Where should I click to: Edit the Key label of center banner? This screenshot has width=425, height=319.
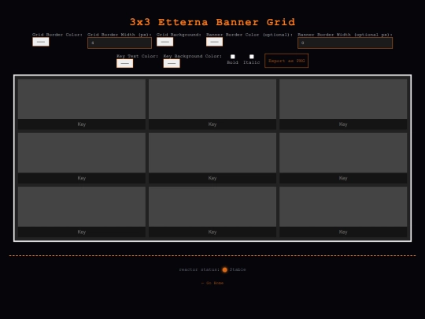[213, 178]
